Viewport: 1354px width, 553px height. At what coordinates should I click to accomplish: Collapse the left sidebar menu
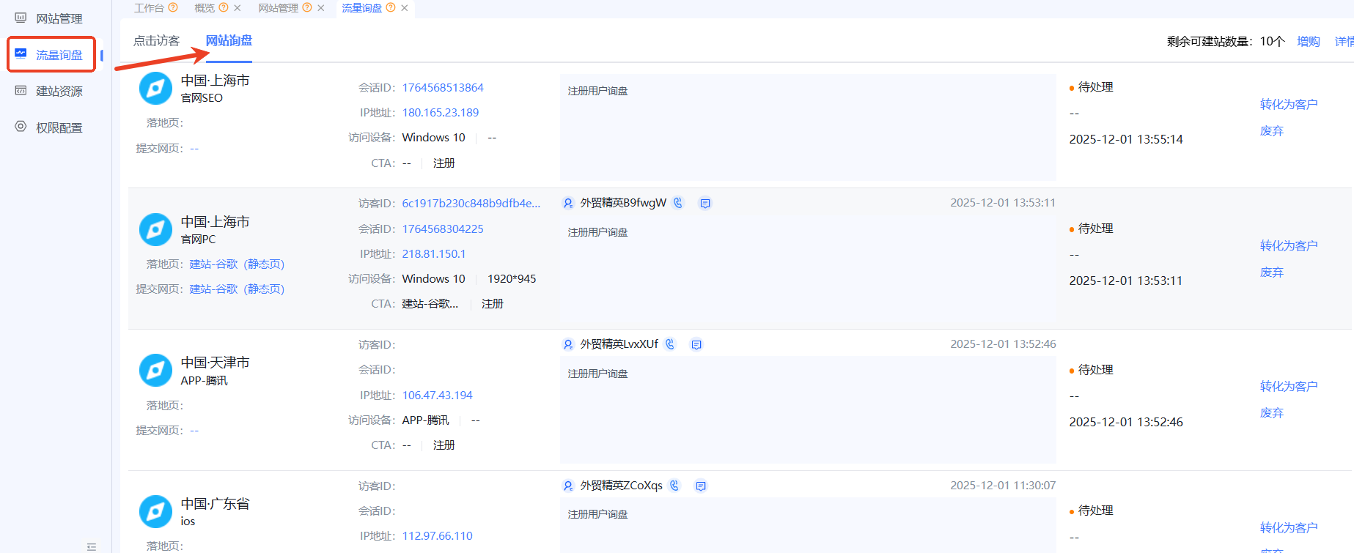point(92,546)
